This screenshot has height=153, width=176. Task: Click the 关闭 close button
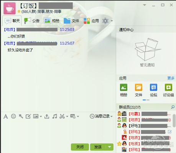(80, 147)
